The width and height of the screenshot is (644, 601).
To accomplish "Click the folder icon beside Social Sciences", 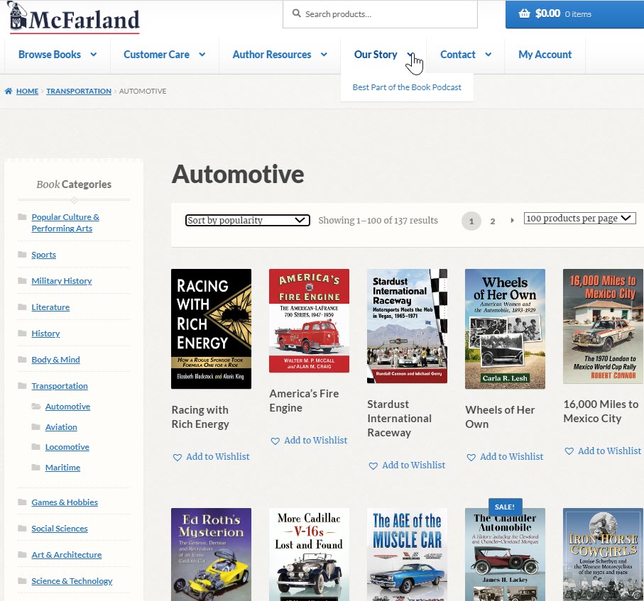I will click(23, 529).
